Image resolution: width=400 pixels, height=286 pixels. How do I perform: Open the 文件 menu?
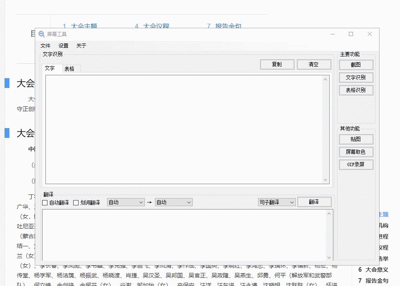pos(45,46)
